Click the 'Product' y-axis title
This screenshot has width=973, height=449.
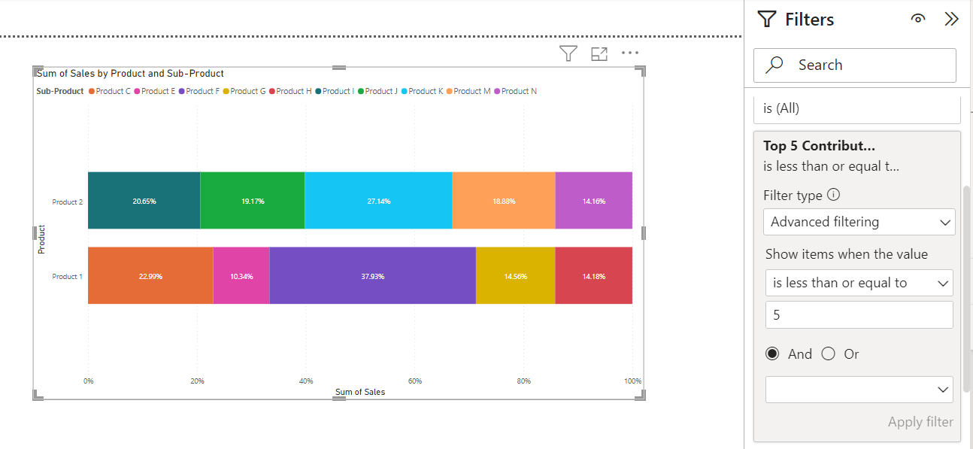42,239
